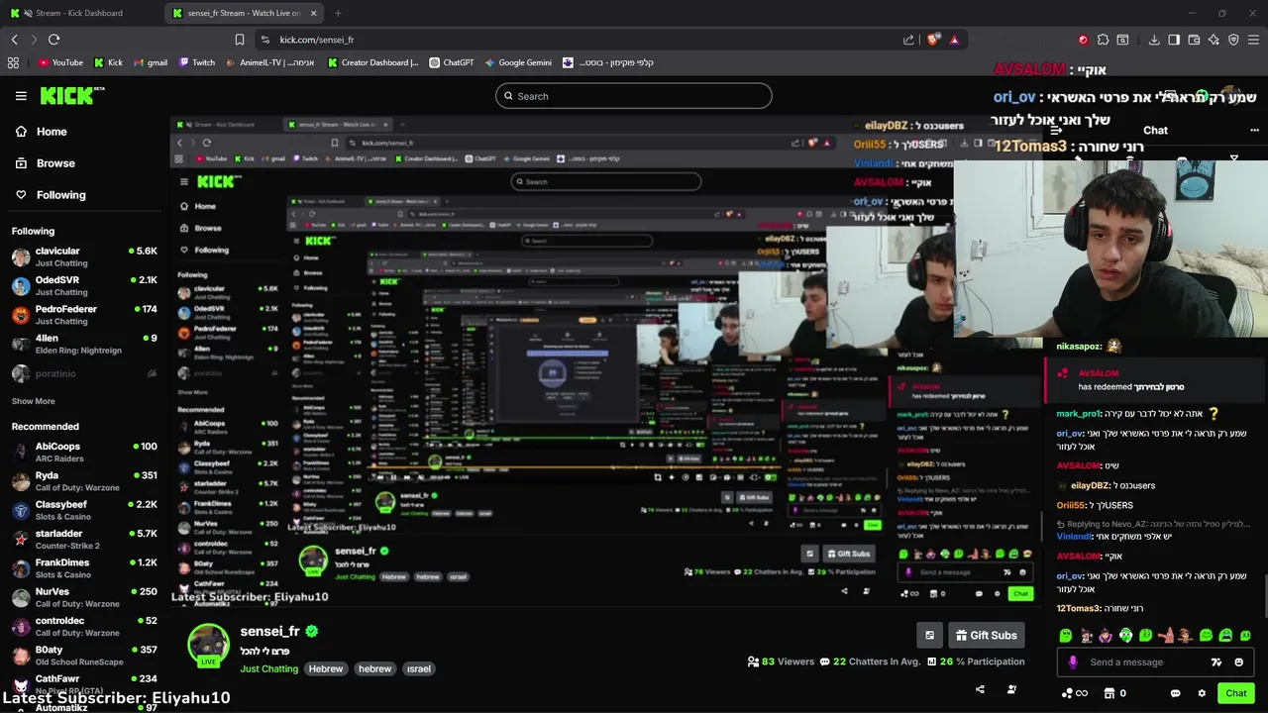
Task: Open Leo AI sparkle icon
Action: coord(1214,40)
